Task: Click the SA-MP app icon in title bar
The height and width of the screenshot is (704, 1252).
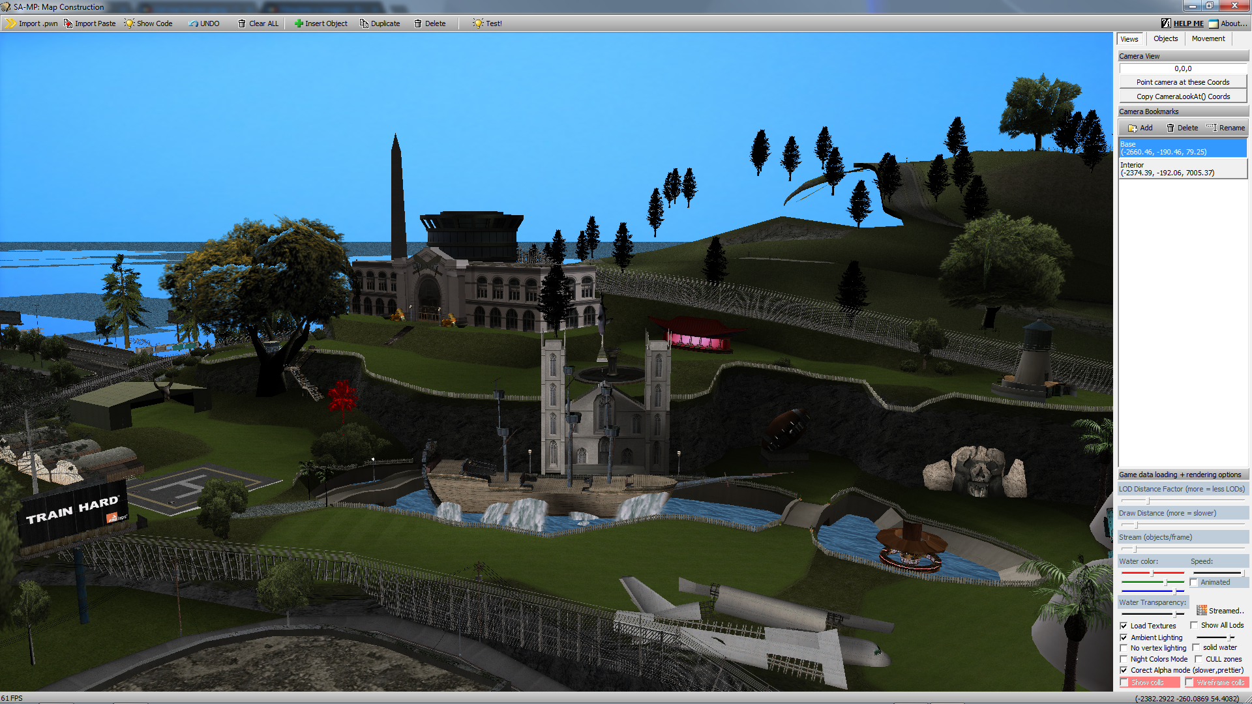Action: (7, 7)
